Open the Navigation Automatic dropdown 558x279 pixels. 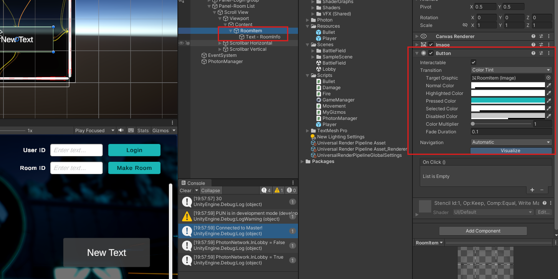[511, 142]
